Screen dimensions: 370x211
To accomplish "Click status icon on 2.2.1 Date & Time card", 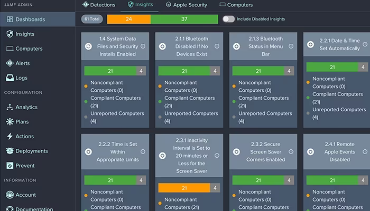I will (x=311, y=44).
